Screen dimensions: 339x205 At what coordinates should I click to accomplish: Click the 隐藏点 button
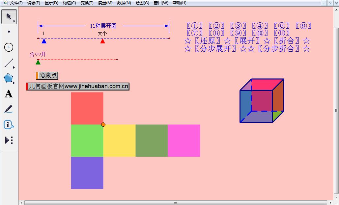click(x=48, y=75)
